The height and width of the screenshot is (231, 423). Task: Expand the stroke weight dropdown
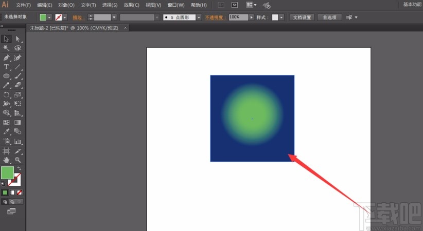click(x=114, y=17)
